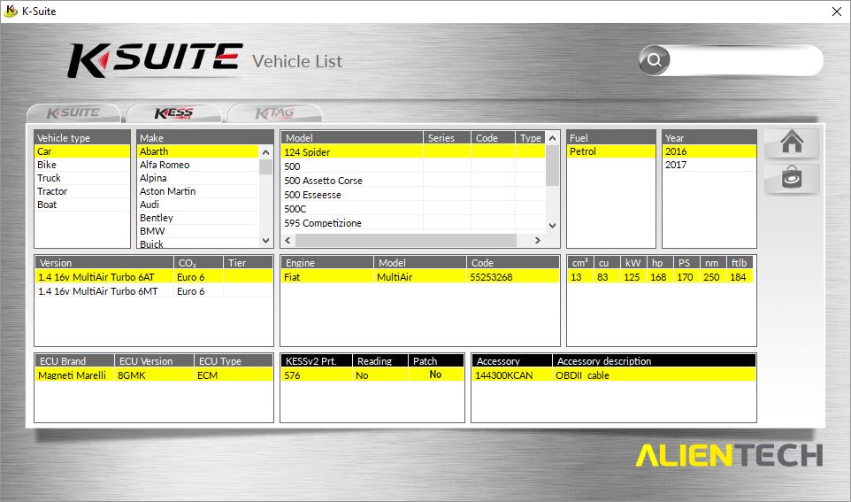Viewport: 851px width, 502px height.
Task: Choose 500 Assetto Corse model
Action: (323, 181)
